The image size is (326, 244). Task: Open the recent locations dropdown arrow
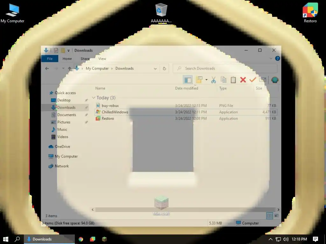point(63,68)
